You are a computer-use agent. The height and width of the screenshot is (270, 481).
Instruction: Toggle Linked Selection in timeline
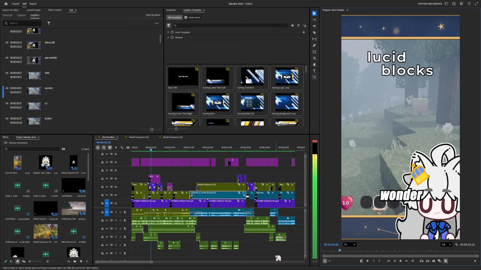(x=109, y=147)
